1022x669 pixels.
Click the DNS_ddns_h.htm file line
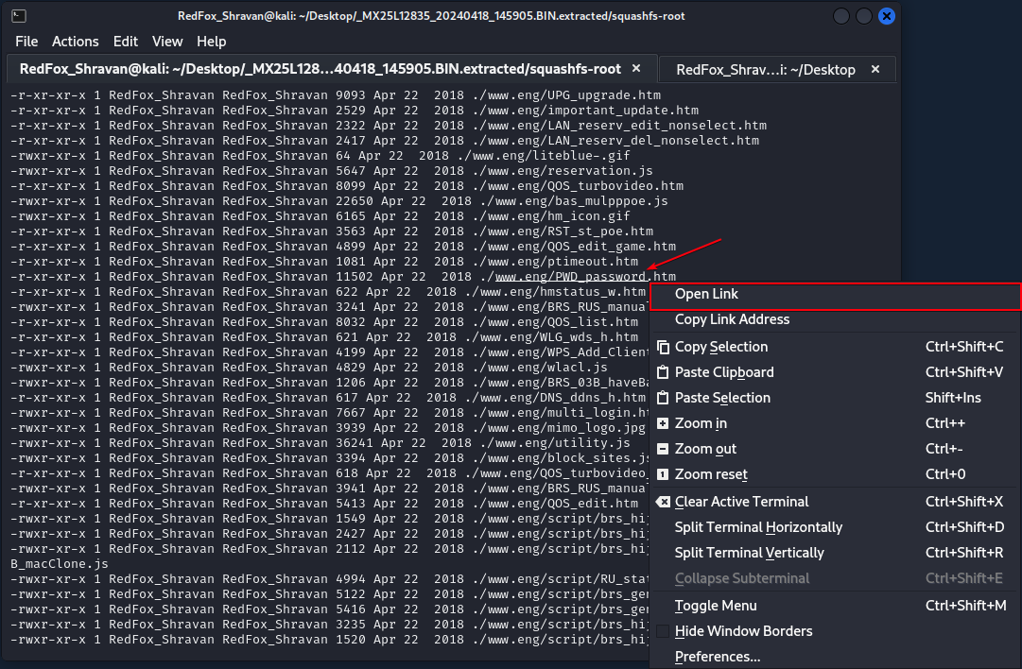(x=328, y=398)
